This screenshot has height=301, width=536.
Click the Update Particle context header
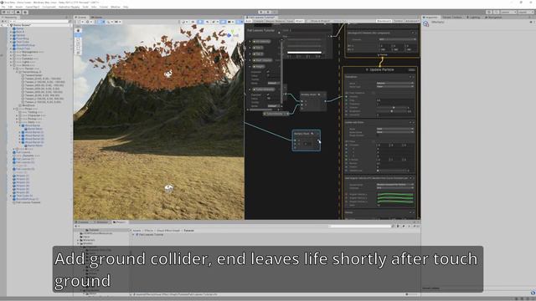click(x=379, y=69)
